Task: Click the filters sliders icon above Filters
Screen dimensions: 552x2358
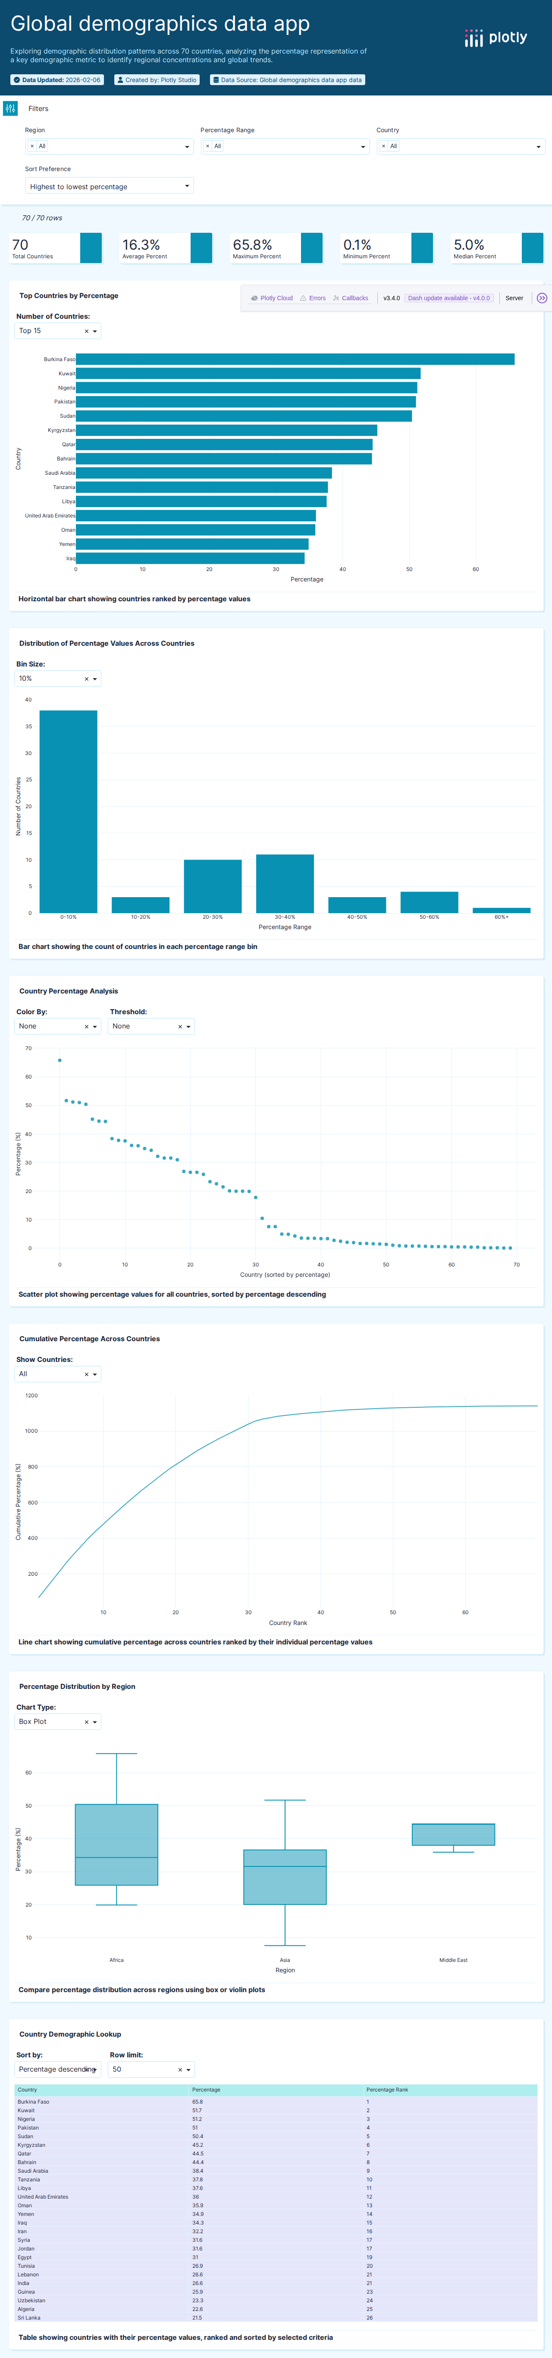Action: click(x=10, y=108)
